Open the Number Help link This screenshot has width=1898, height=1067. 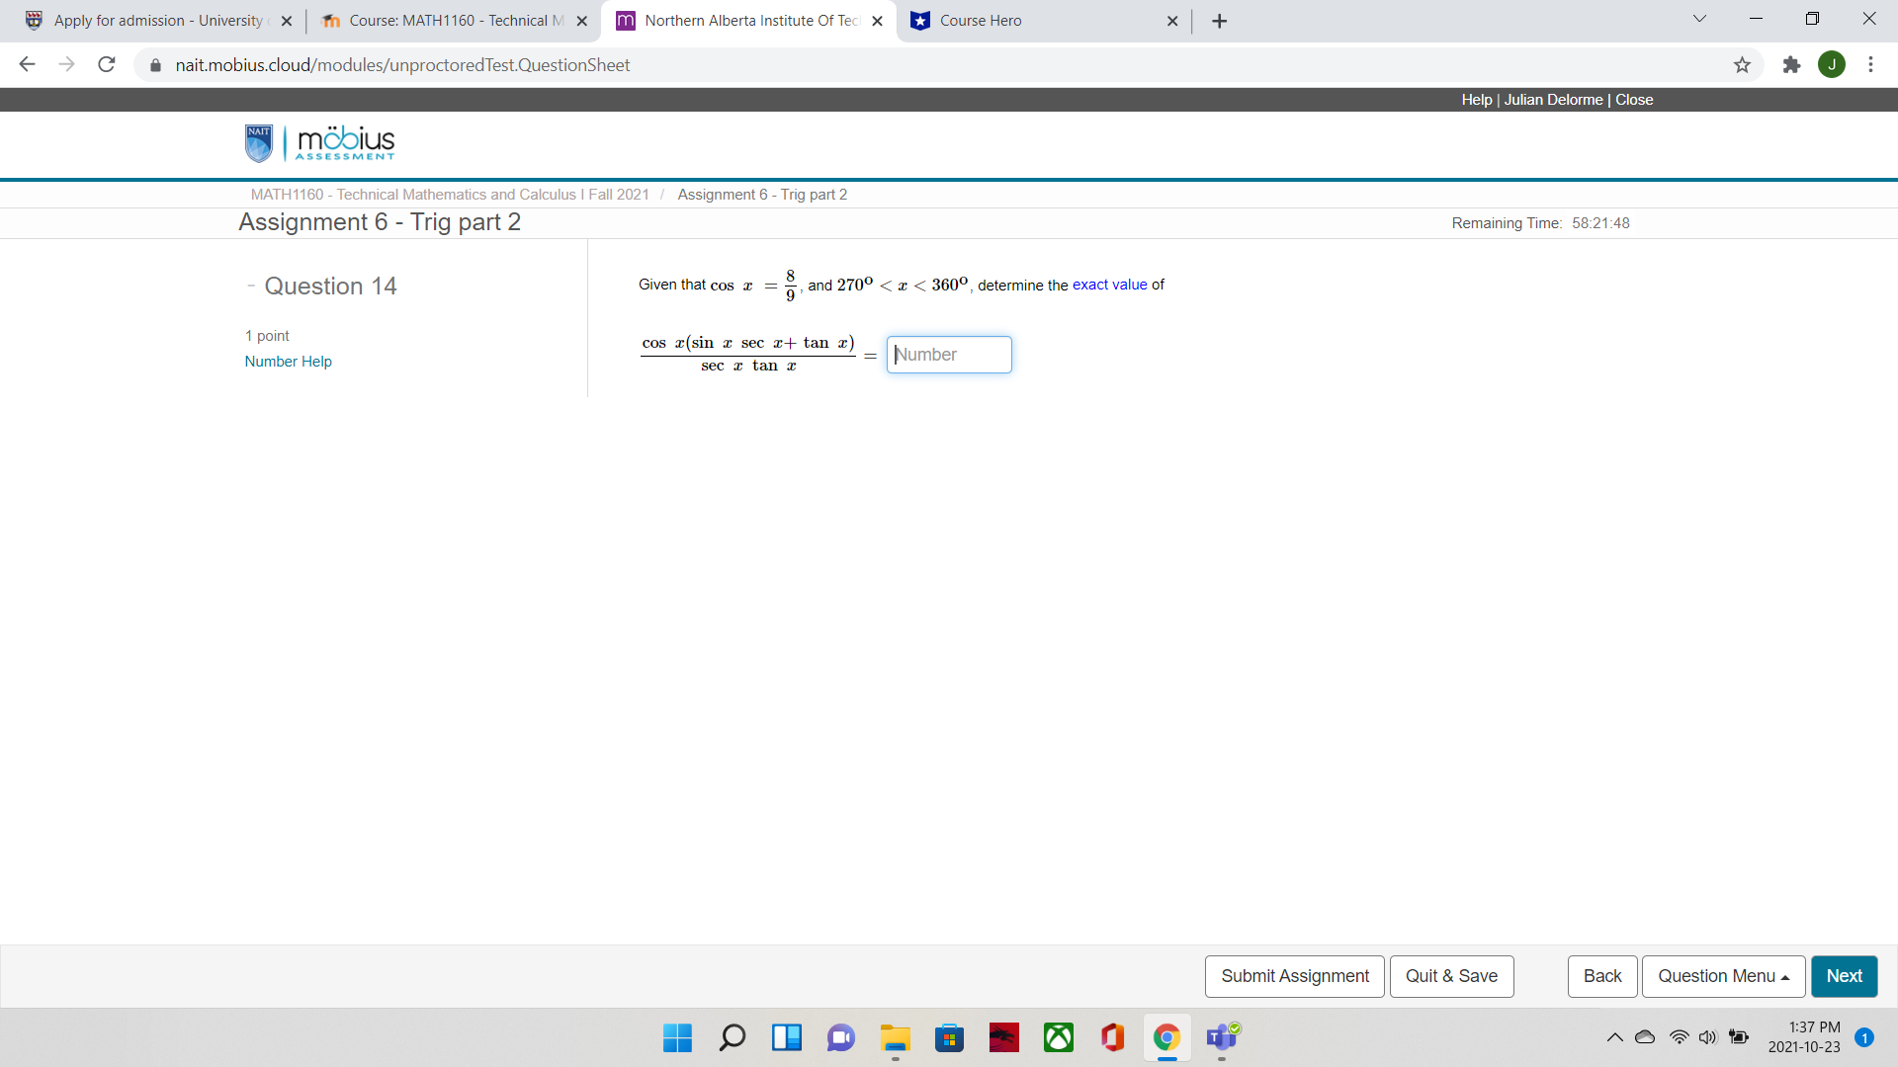(x=288, y=362)
